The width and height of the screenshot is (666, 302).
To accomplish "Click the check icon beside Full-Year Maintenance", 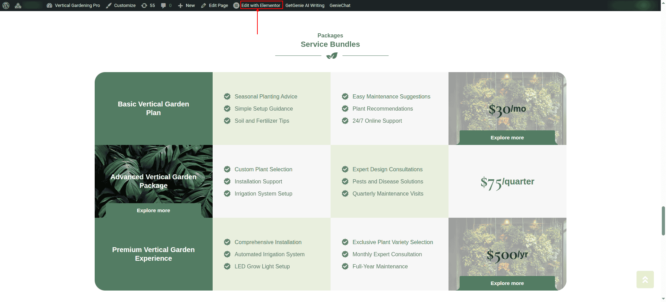I will (x=345, y=266).
